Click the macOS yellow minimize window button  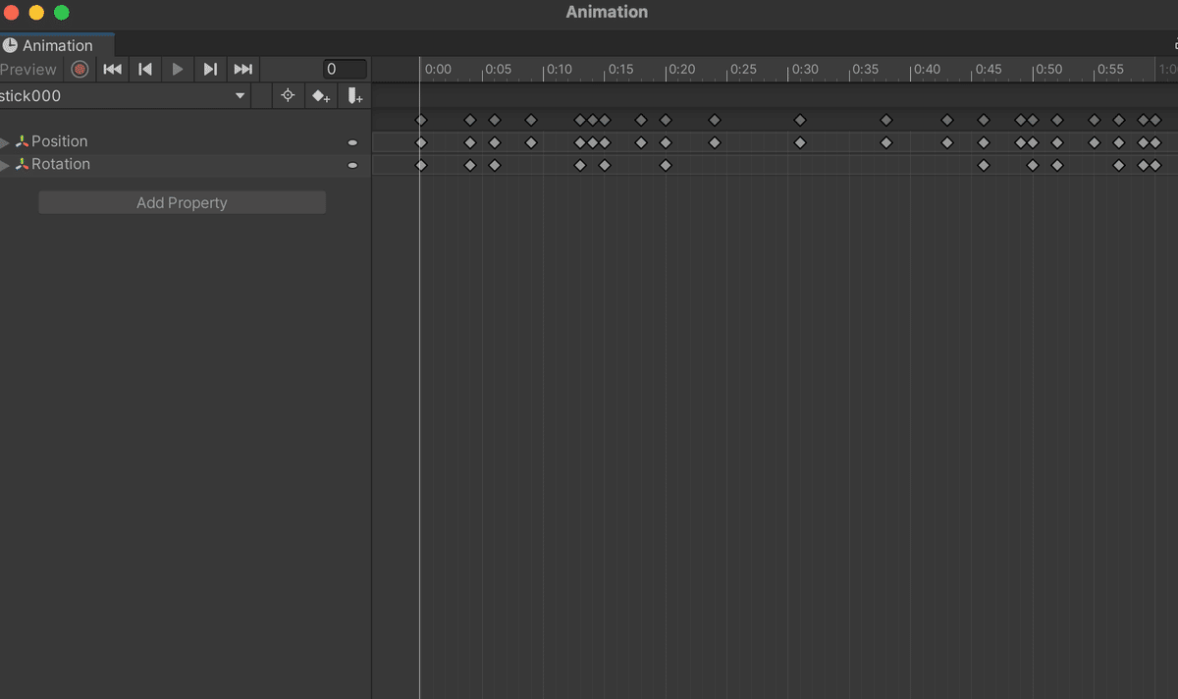(36, 13)
